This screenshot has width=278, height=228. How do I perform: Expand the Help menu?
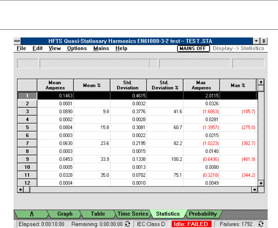121,48
